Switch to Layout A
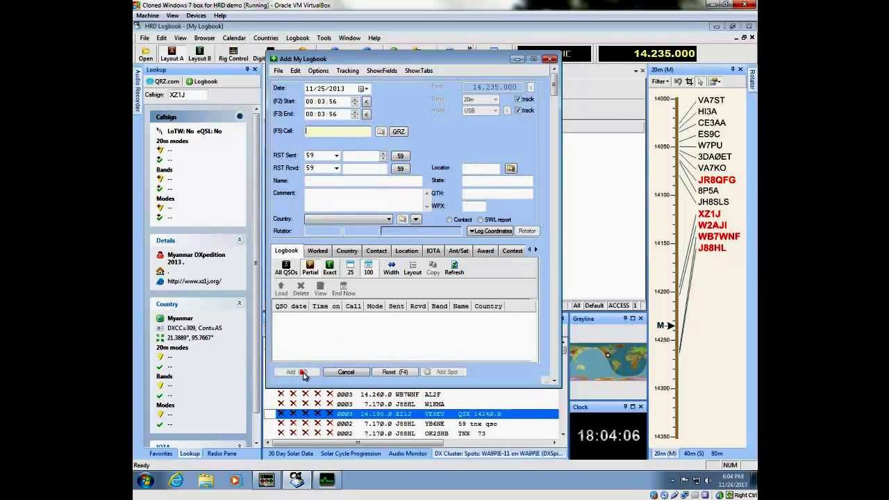This screenshot has width=889, height=500. click(172, 55)
